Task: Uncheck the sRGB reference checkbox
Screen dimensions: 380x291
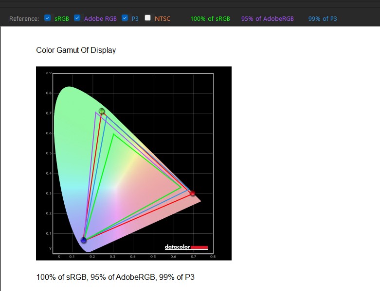Action: click(x=47, y=18)
